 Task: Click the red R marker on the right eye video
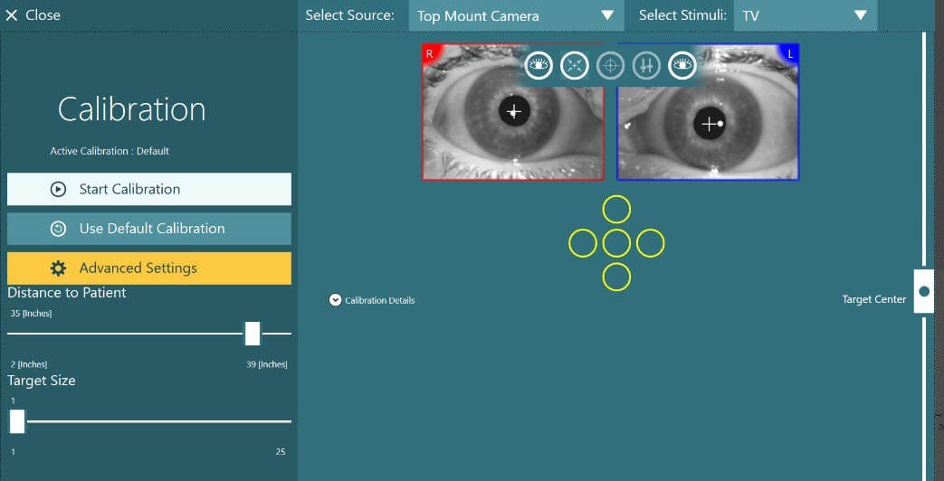click(x=429, y=53)
